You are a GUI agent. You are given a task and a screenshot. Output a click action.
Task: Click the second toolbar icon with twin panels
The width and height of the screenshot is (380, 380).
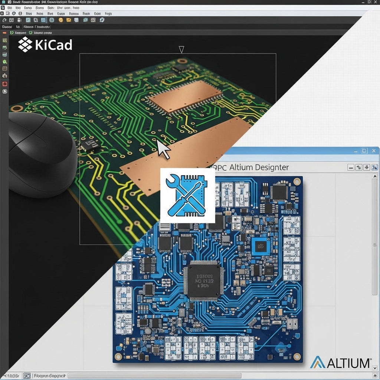coord(12,20)
